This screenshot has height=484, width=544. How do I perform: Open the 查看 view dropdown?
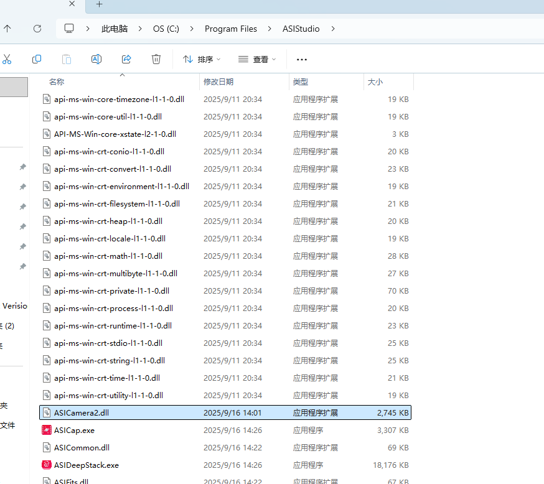pyautogui.click(x=256, y=60)
